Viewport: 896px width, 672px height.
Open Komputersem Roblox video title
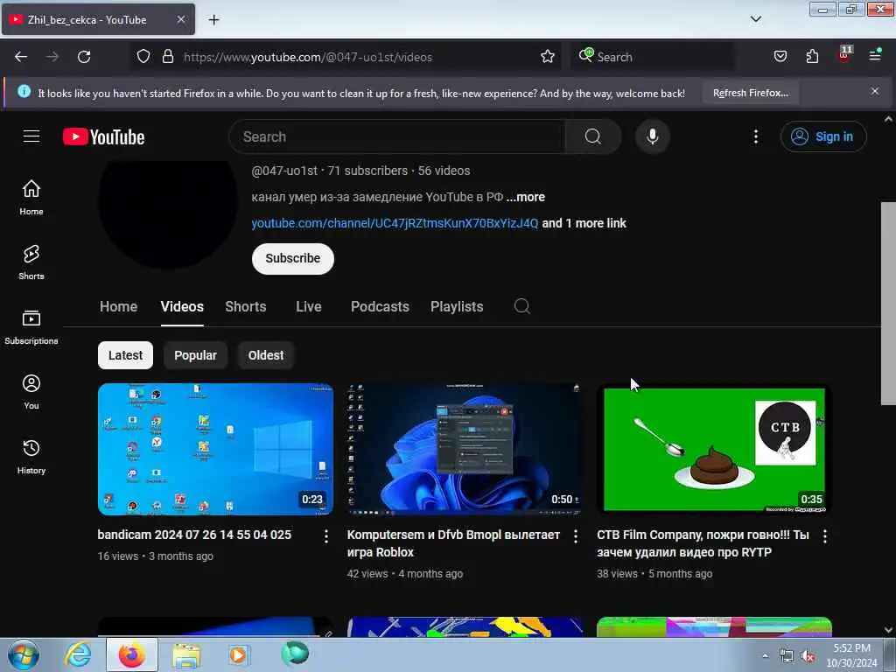454,543
